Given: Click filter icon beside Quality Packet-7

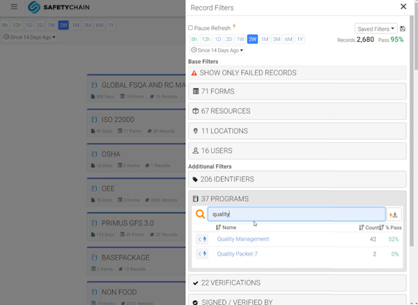Looking at the screenshot, I should pyautogui.click(x=202, y=254).
